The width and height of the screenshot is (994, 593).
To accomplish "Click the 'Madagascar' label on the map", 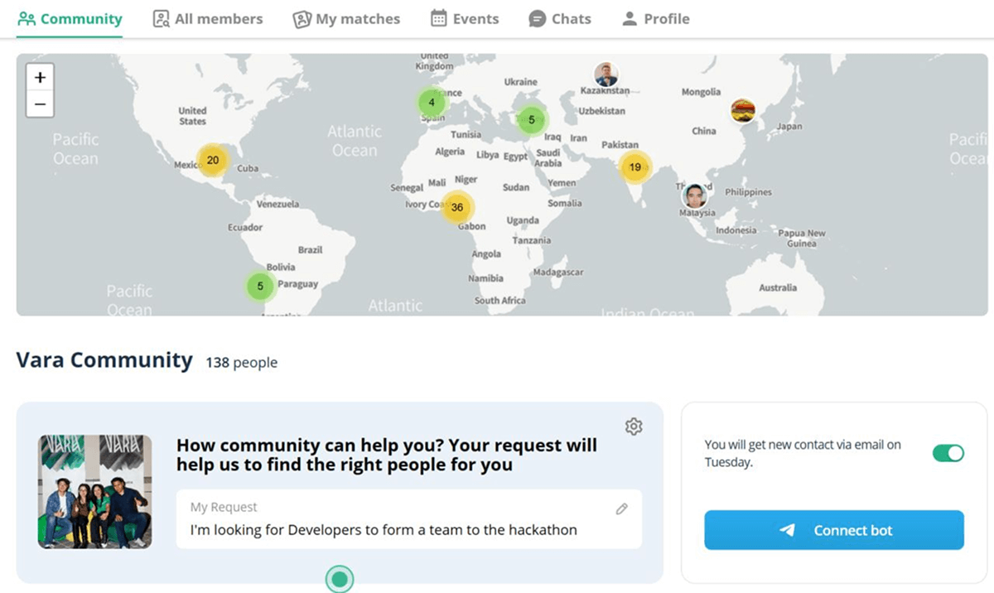I will coord(558,272).
